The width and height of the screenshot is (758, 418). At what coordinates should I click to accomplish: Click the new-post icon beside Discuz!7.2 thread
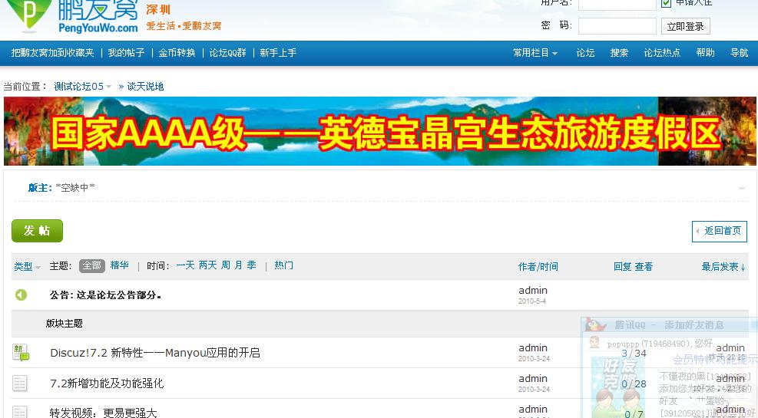[21, 352]
